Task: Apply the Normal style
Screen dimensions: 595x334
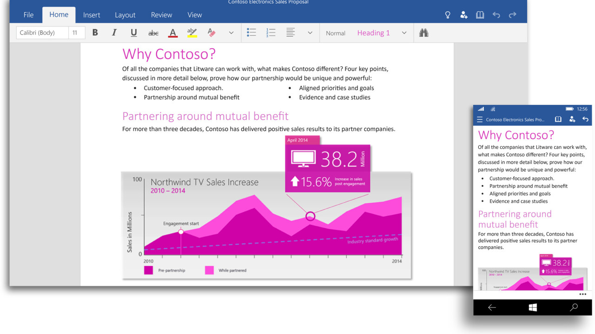Action: click(336, 33)
